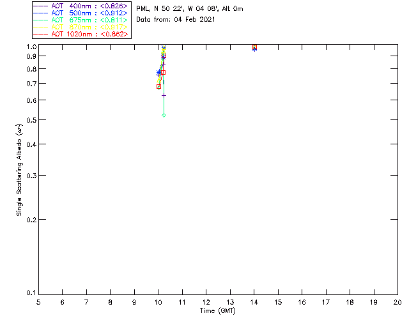Viewport: 409px width, 327px height.
Task: Select the 'Data from: 04 Feb 2021' text
Action: coord(176,20)
